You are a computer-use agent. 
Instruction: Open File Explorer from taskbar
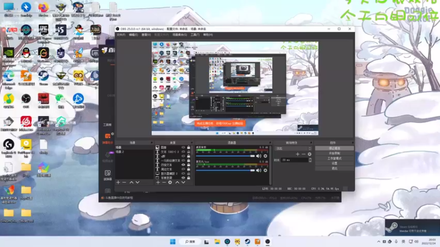217,242
